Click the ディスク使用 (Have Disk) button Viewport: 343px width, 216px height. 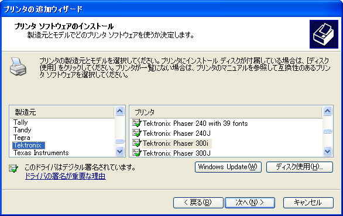point(300,167)
